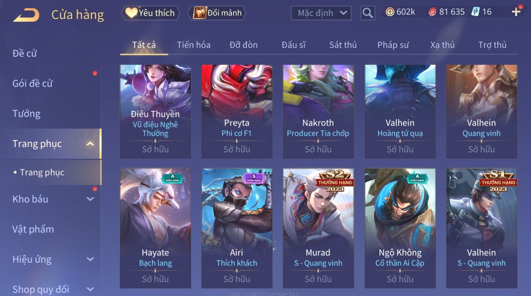
Task: Tap the red ruby 81 635 icon
Action: pyautogui.click(x=432, y=12)
